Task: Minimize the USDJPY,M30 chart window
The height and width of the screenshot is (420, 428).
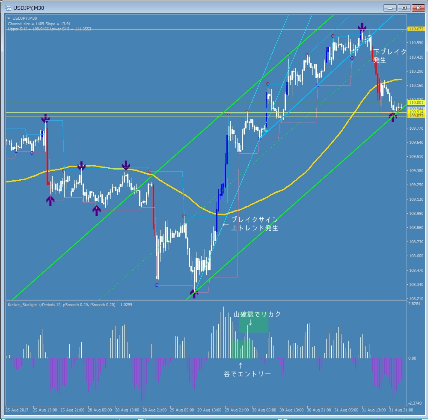Action: (x=390, y=8)
